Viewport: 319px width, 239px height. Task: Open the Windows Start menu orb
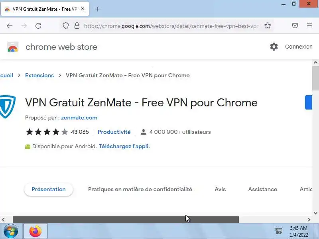11,231
